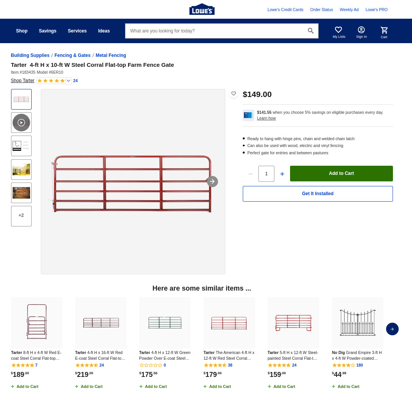This screenshot has width=412, height=396.
Task: Open the Shop menu
Action: pos(22,31)
